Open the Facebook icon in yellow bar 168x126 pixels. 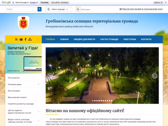(x=26, y=39)
